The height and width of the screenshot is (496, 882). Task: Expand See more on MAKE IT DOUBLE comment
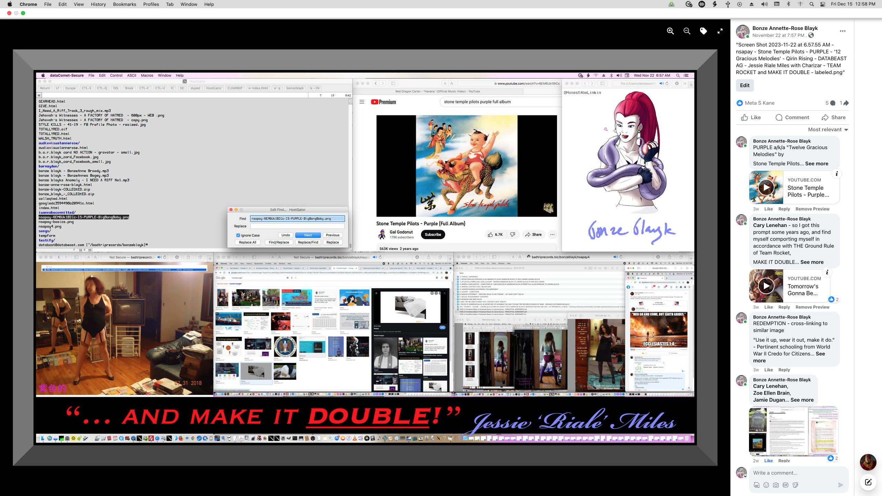(x=812, y=262)
